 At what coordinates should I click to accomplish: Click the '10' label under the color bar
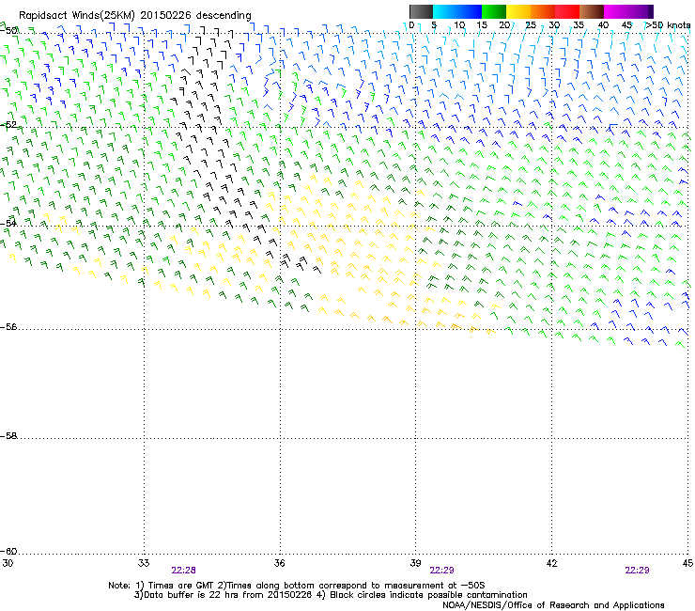click(x=458, y=25)
